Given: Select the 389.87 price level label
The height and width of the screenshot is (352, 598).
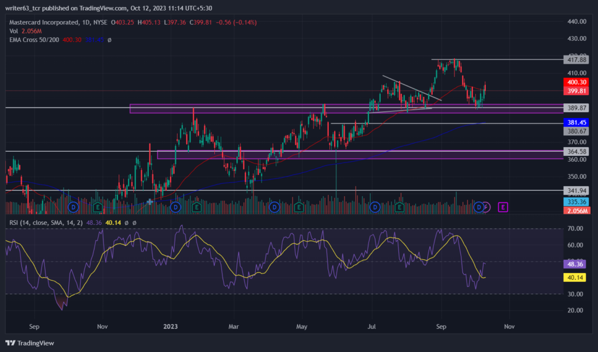Looking at the screenshot, I should click(576, 108).
